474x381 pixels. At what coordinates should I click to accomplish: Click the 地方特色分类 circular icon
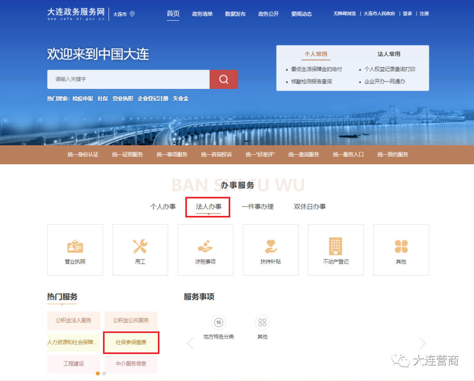tap(219, 323)
